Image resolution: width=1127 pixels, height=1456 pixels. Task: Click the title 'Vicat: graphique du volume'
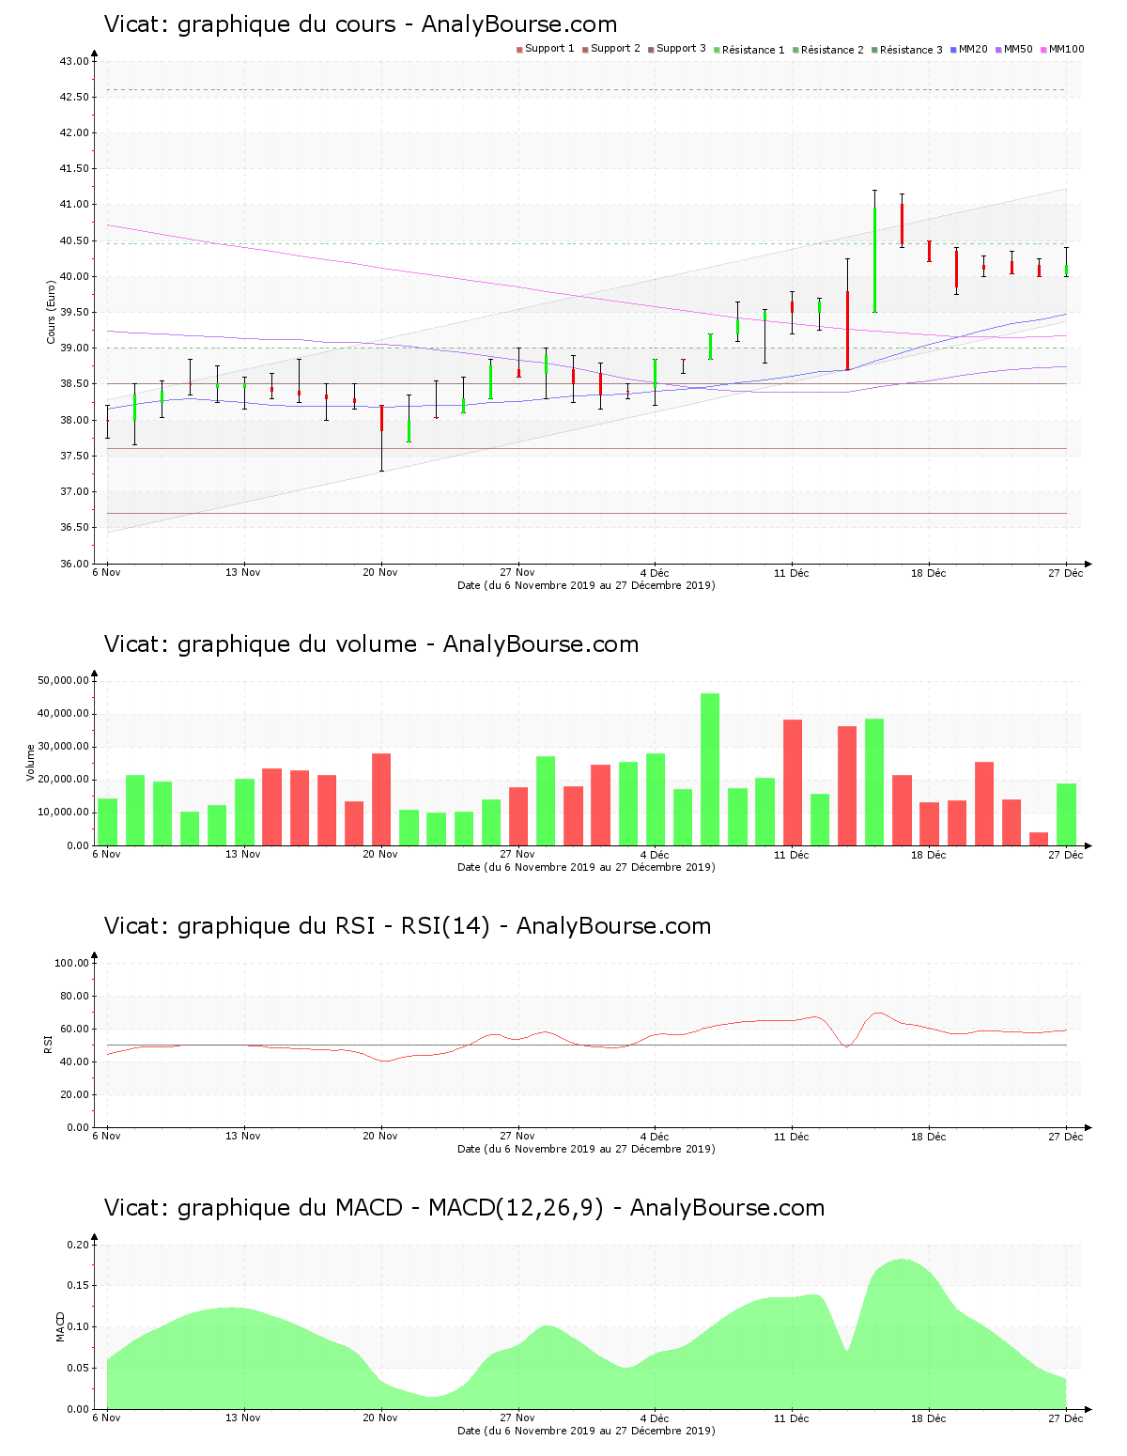click(x=260, y=644)
